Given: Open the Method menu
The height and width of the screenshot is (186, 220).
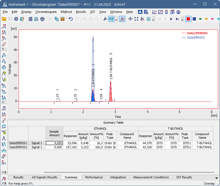Looking at the screenshot, I should click(66, 12).
